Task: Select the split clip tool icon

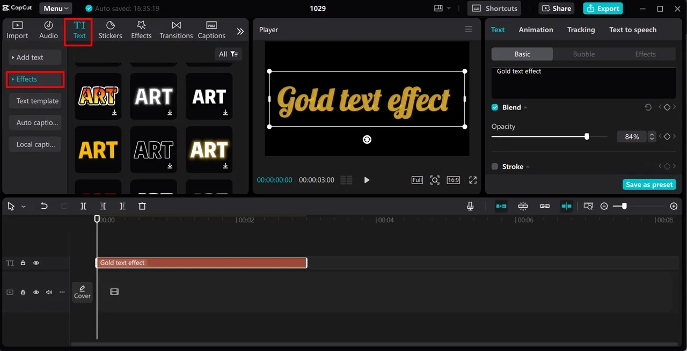Action: coord(83,206)
